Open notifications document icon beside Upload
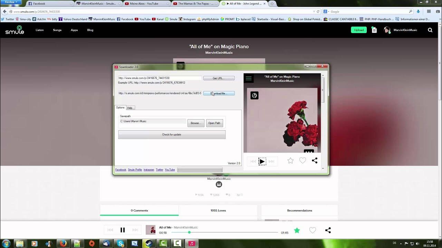Image resolution: width=442 pixels, height=248 pixels. 374,30
